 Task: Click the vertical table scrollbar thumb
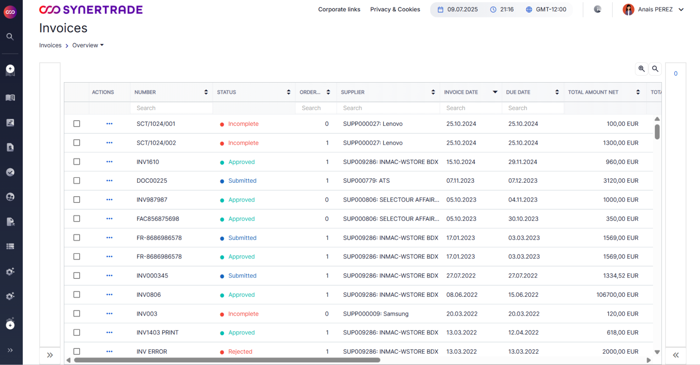657,132
